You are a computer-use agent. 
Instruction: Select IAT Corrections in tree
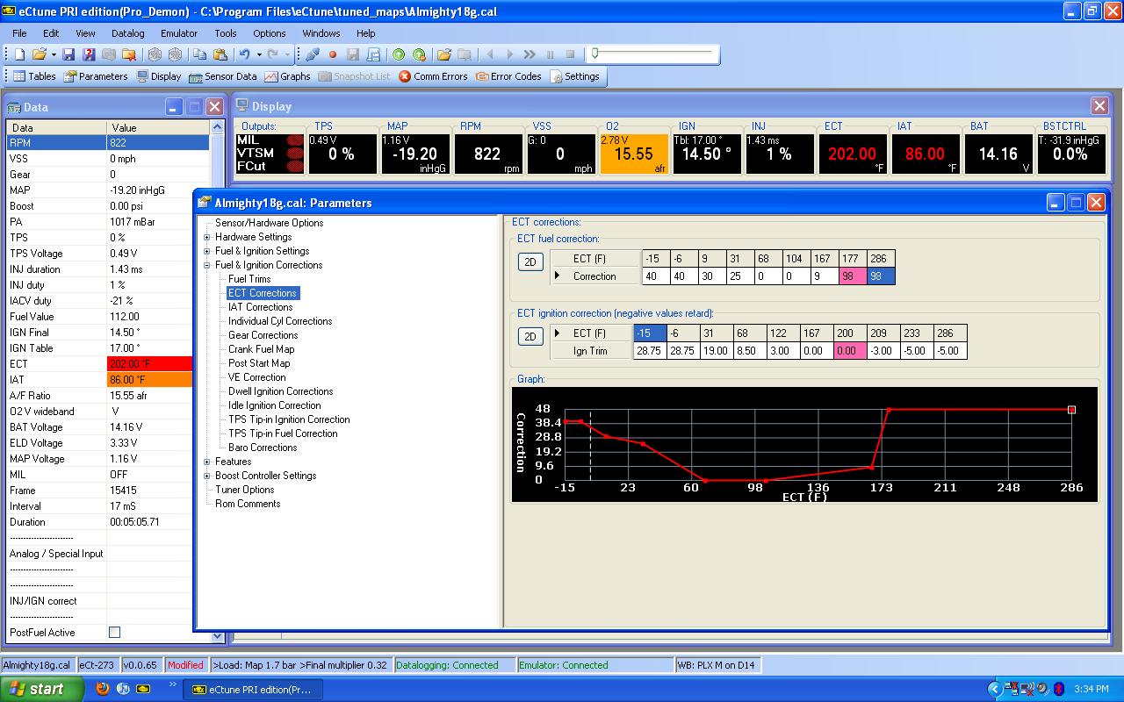coord(260,307)
